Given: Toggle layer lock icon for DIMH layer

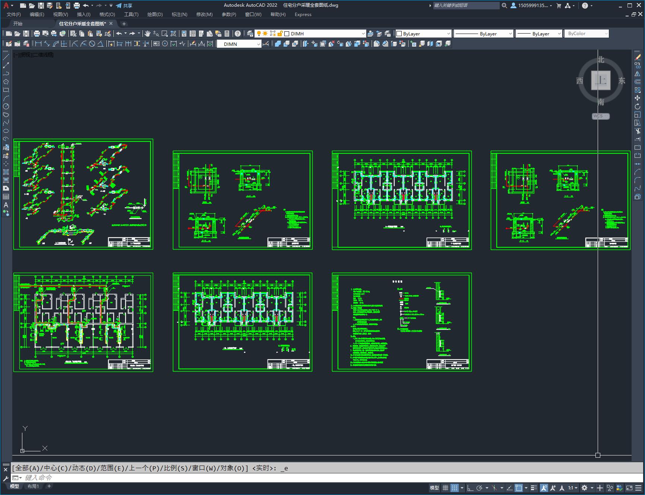Looking at the screenshot, I should pyautogui.click(x=280, y=34).
